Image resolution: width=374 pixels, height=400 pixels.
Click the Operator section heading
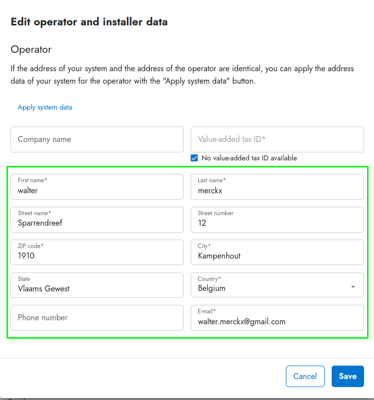31,49
